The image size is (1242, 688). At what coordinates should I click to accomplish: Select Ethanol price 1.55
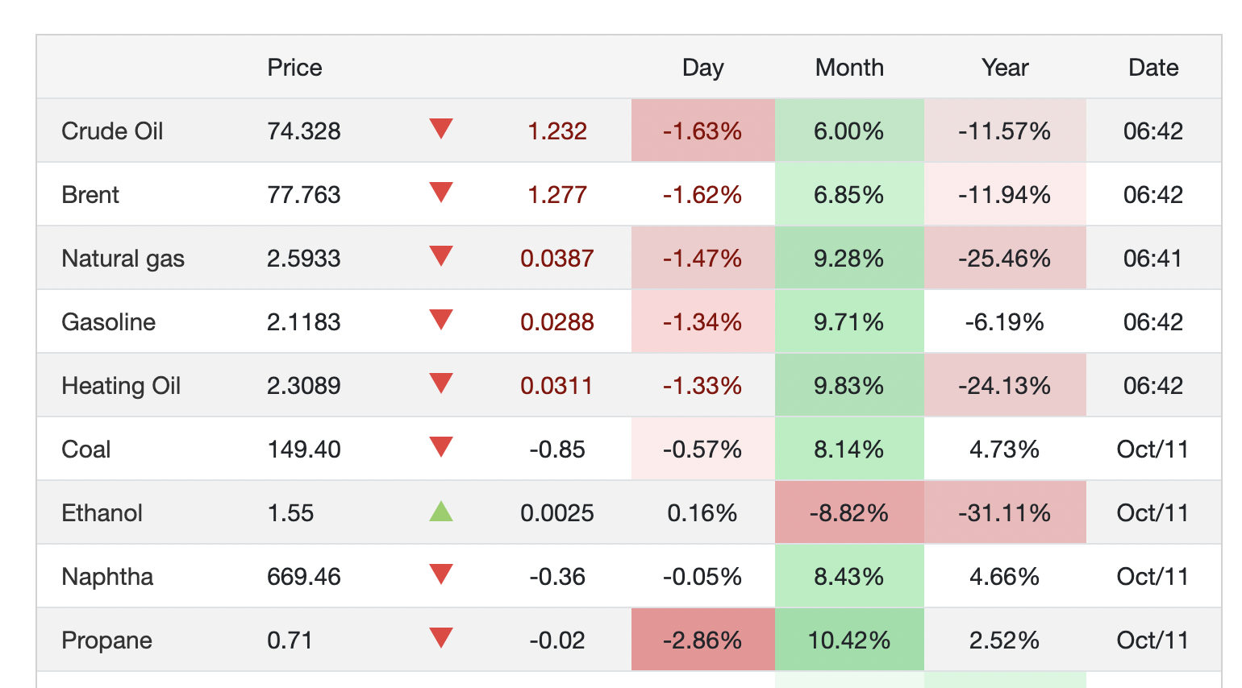click(x=290, y=512)
